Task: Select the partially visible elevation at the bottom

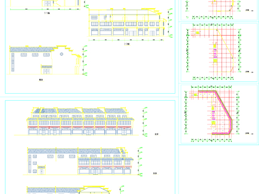Action: [69, 190]
